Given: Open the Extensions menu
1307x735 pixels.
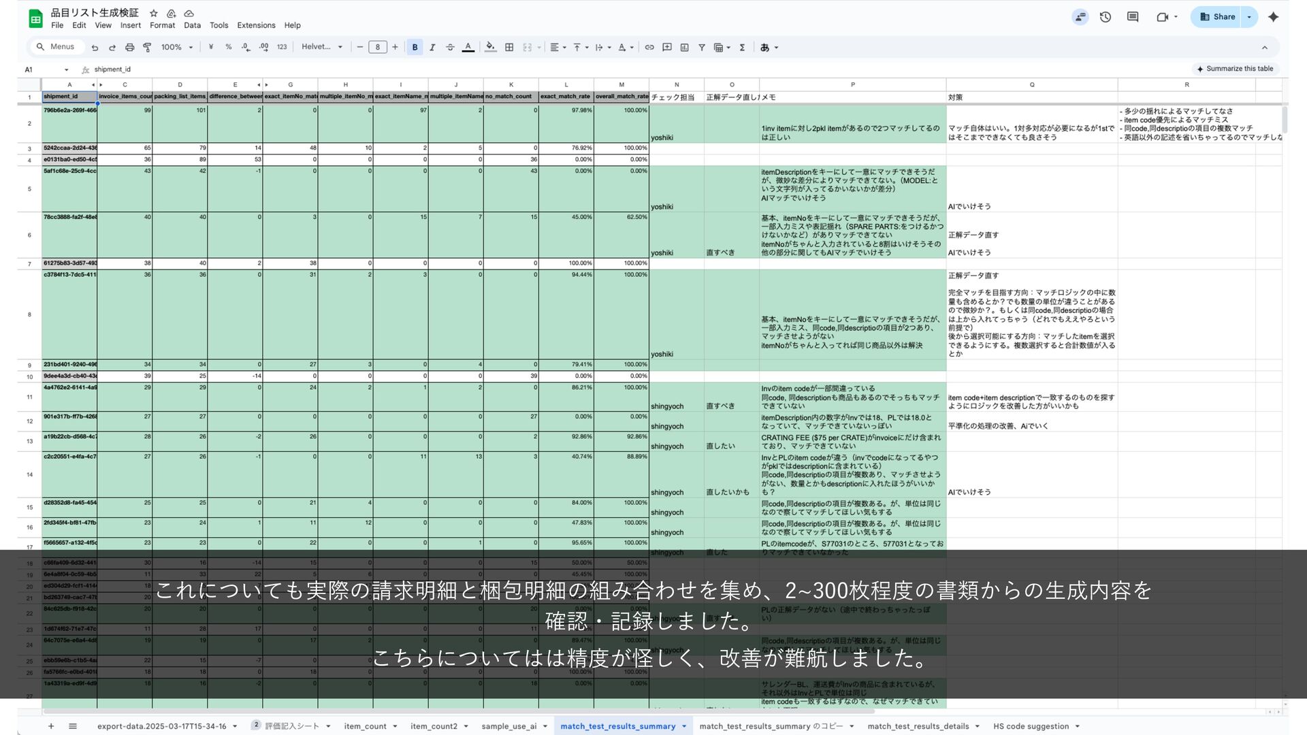Looking at the screenshot, I should [x=256, y=25].
